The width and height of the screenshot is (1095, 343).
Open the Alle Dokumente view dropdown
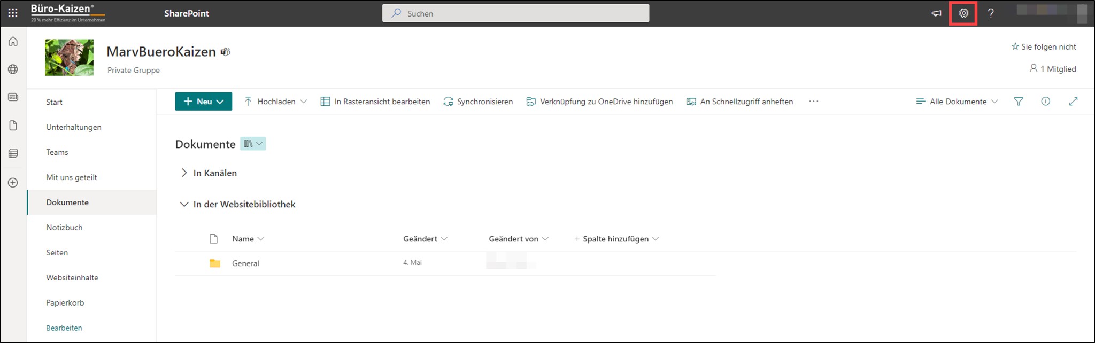[x=957, y=102]
